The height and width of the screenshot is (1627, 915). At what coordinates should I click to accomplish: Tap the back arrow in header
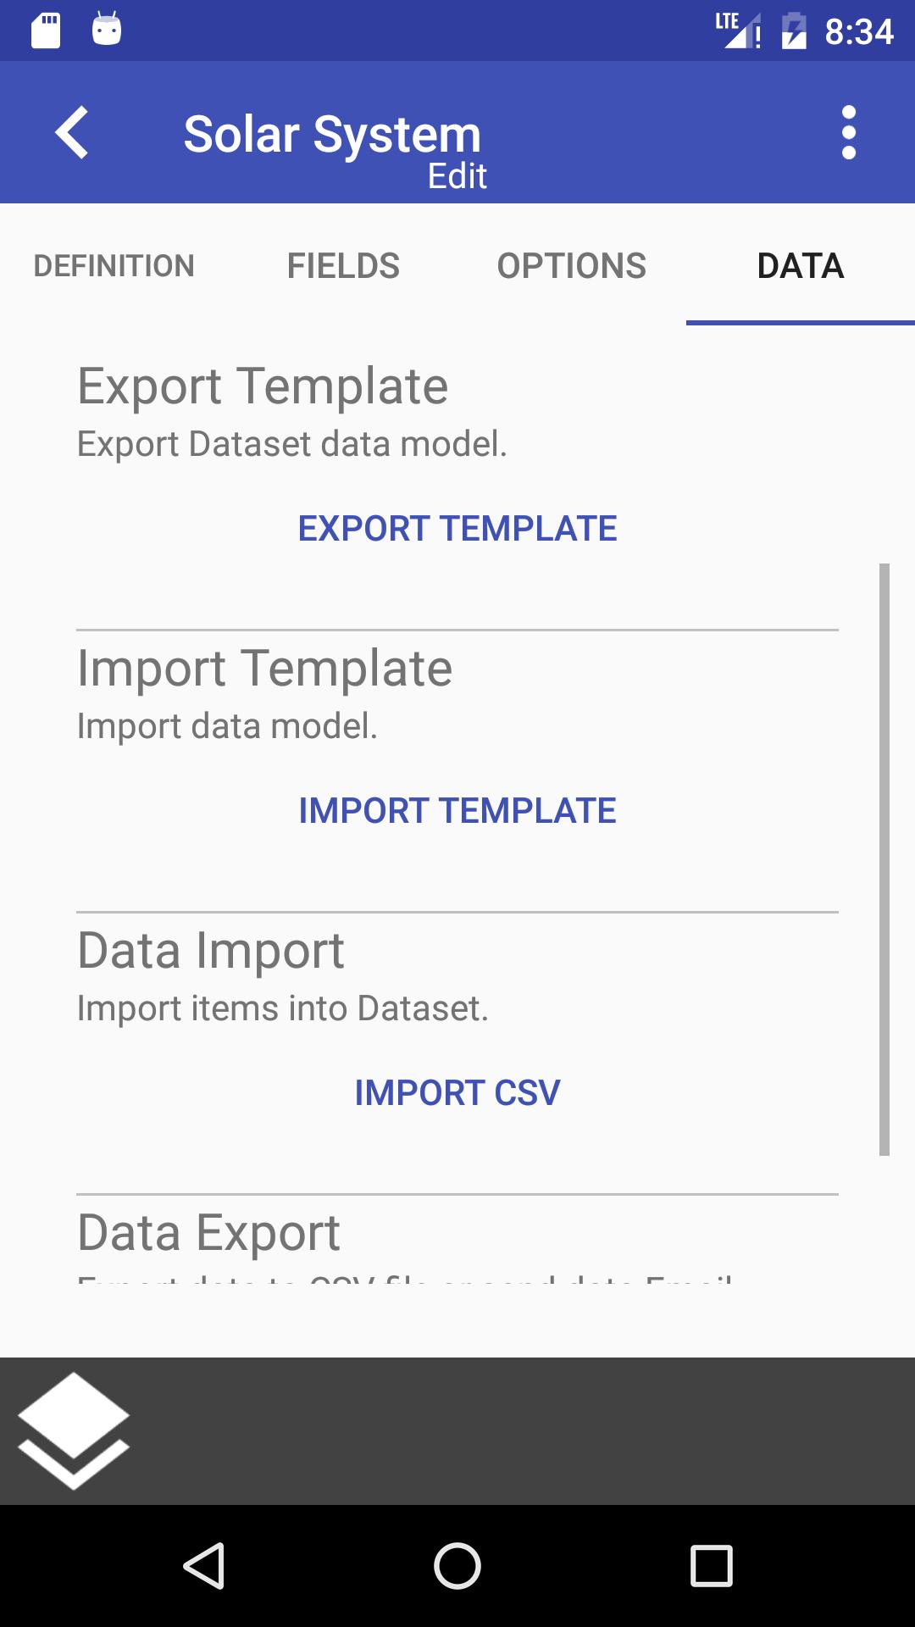click(72, 132)
